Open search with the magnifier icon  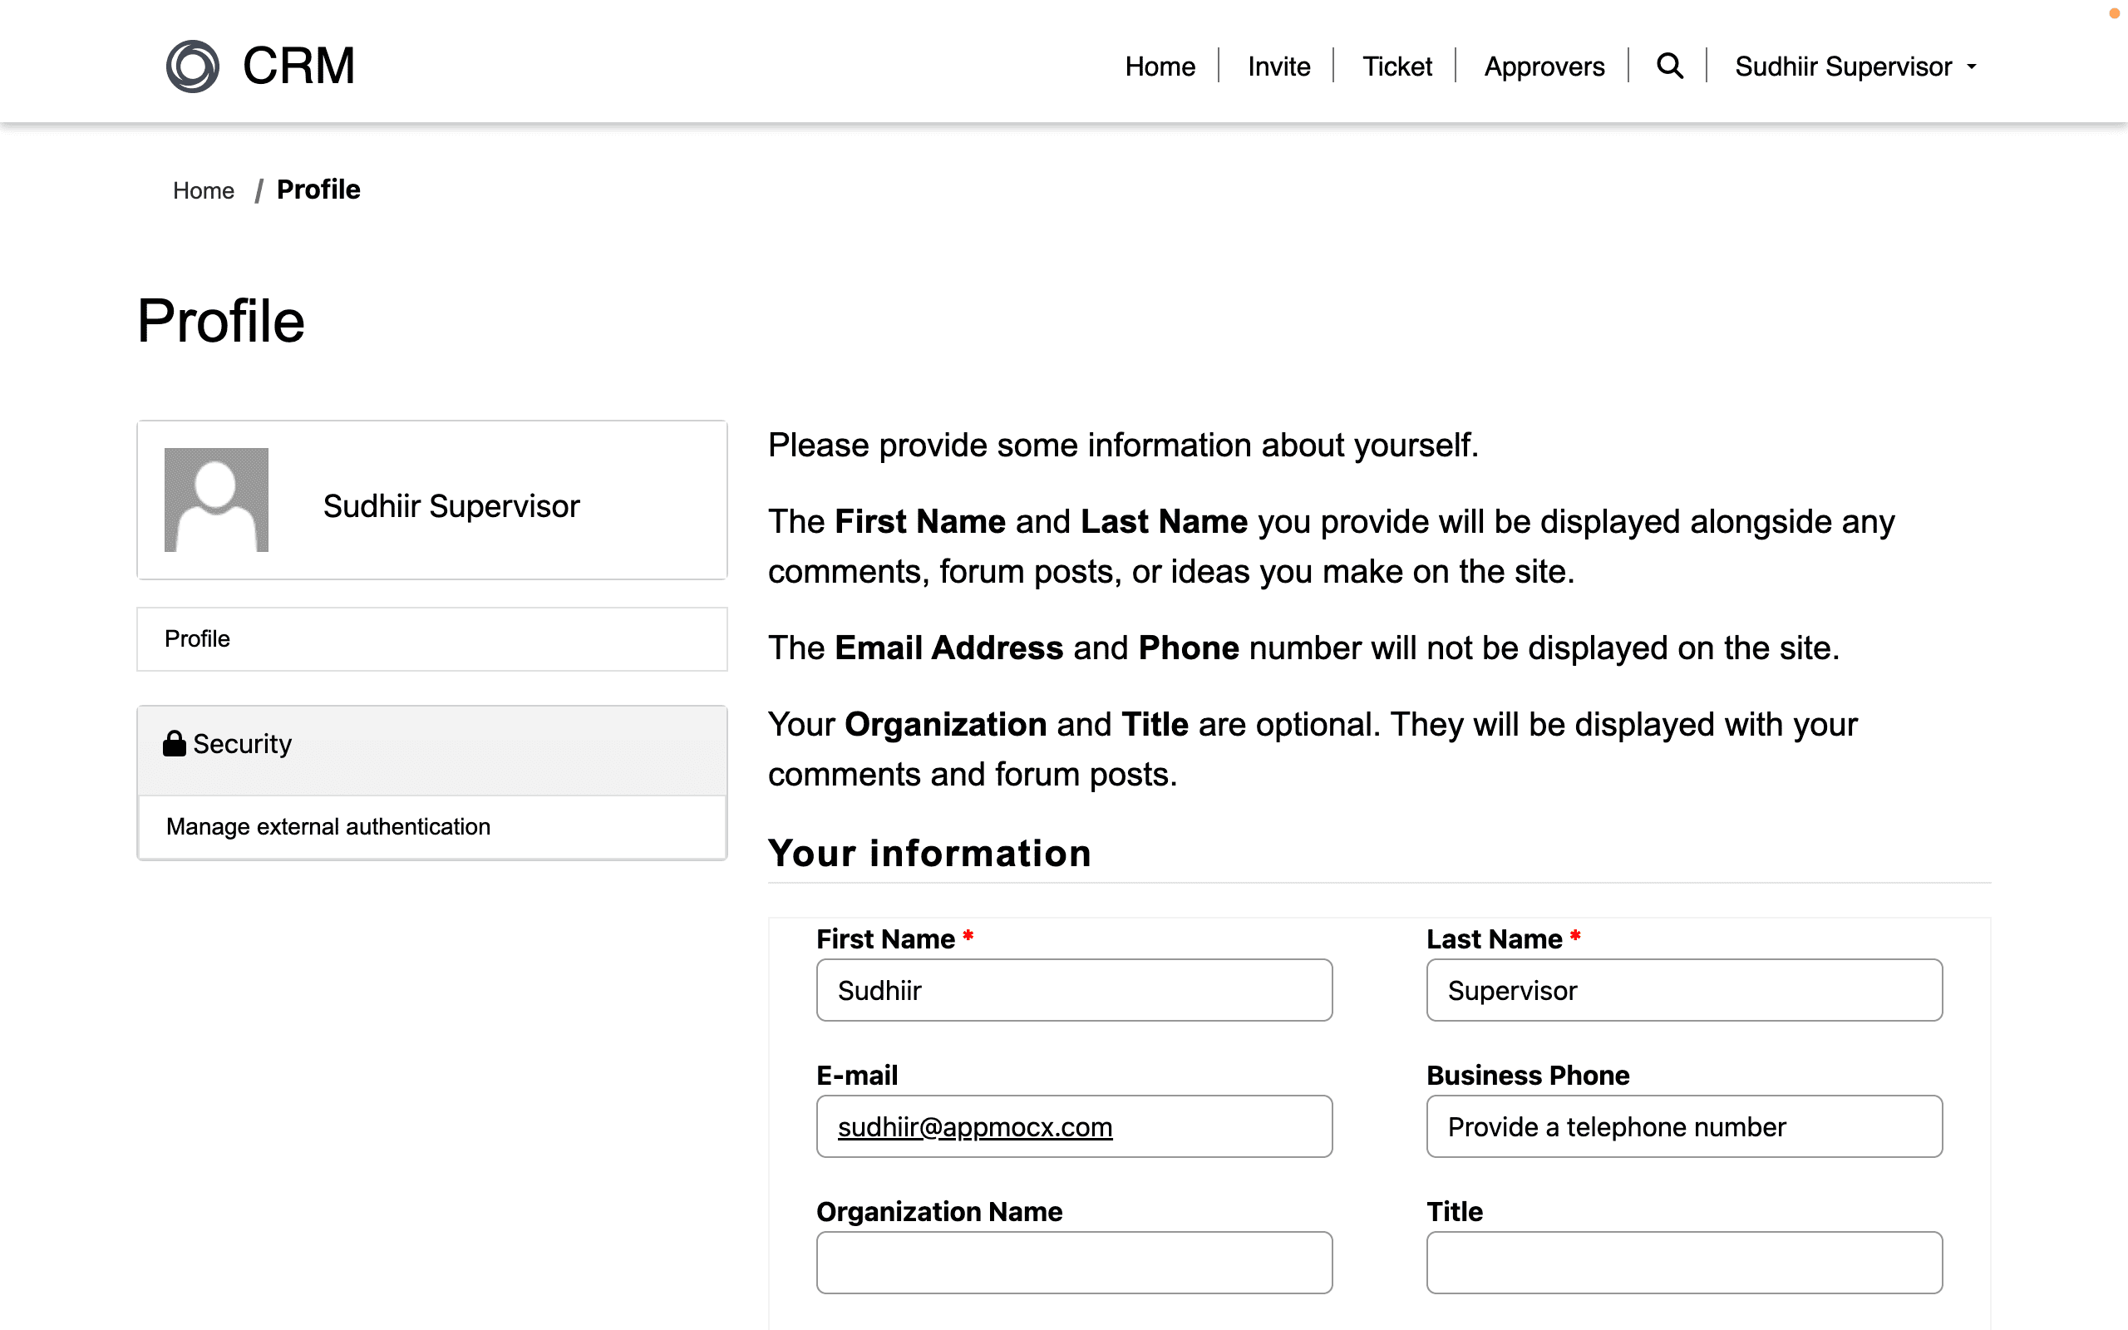[1669, 66]
